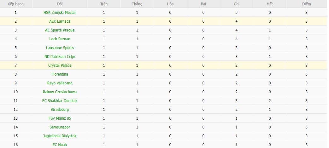This screenshot has height=148, width=329.
Task: Click the Điểm column header
Action: click(x=306, y=4)
